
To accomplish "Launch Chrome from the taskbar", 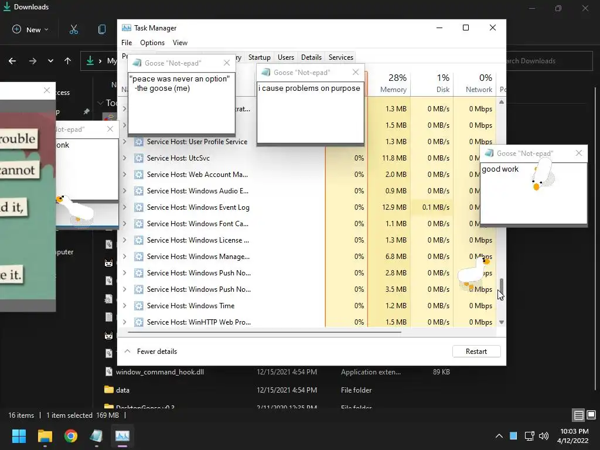I will [71, 436].
